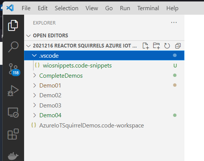
Task: Open the Terminal menu
Action: pyautogui.click(x=148, y=8)
